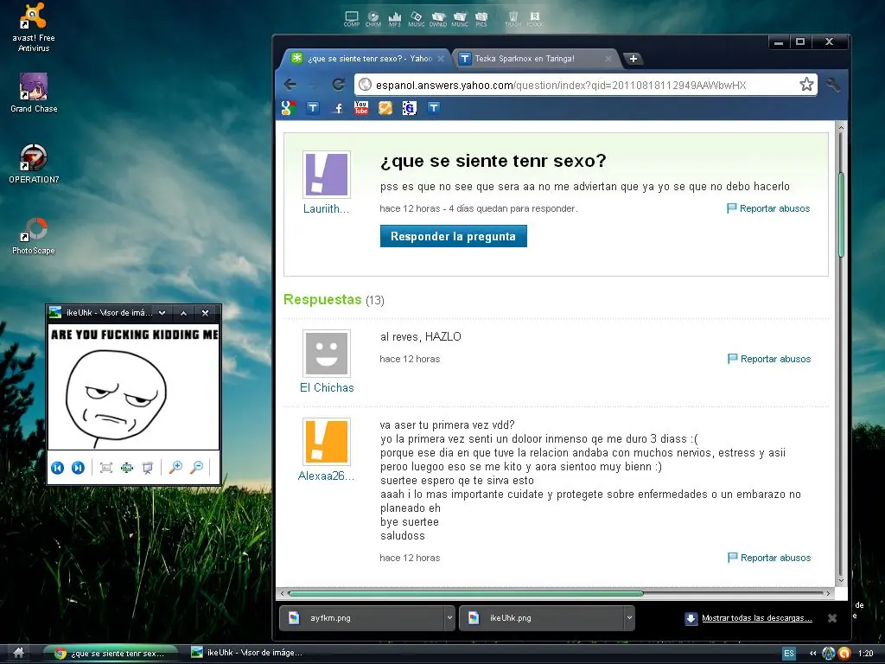
Task: Click the Responder la pregunta button
Action: 453,236
